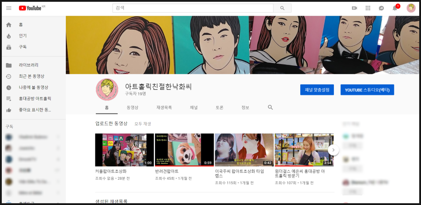Switch to the 동영상 tab
This screenshot has height=205, width=421.
(132, 108)
